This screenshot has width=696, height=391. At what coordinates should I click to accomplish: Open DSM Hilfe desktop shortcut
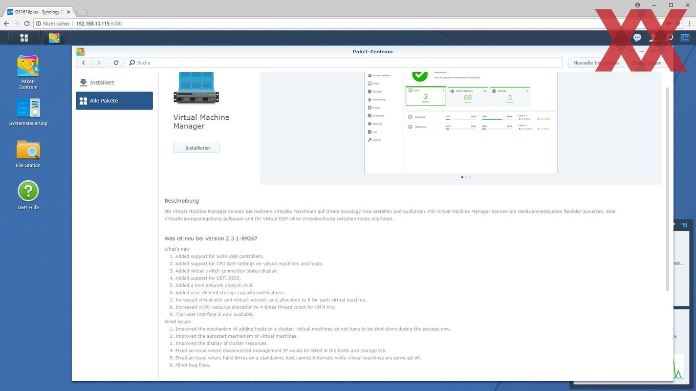pos(28,196)
